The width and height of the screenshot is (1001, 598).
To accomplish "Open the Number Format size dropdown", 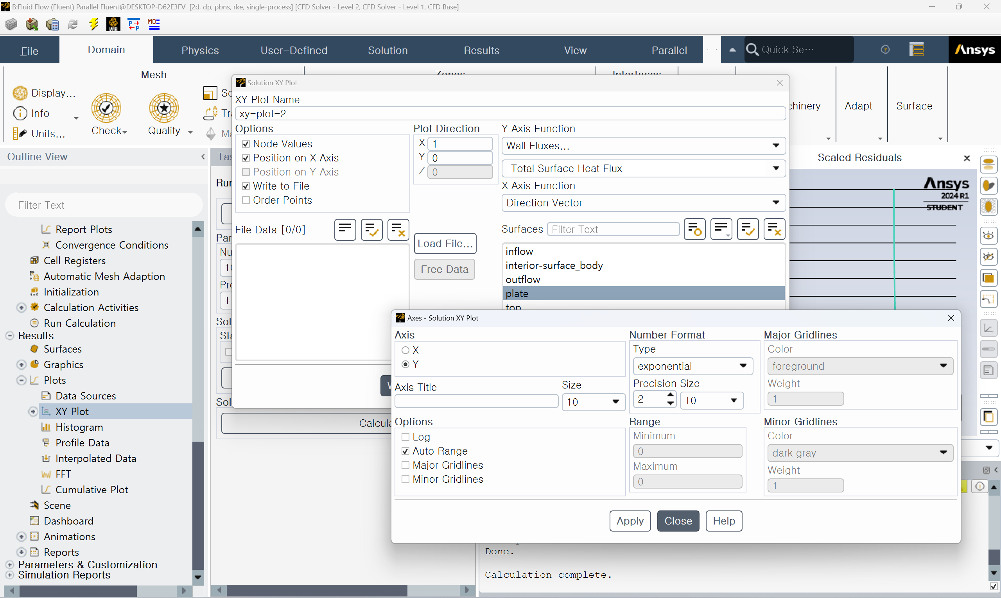I will (711, 401).
